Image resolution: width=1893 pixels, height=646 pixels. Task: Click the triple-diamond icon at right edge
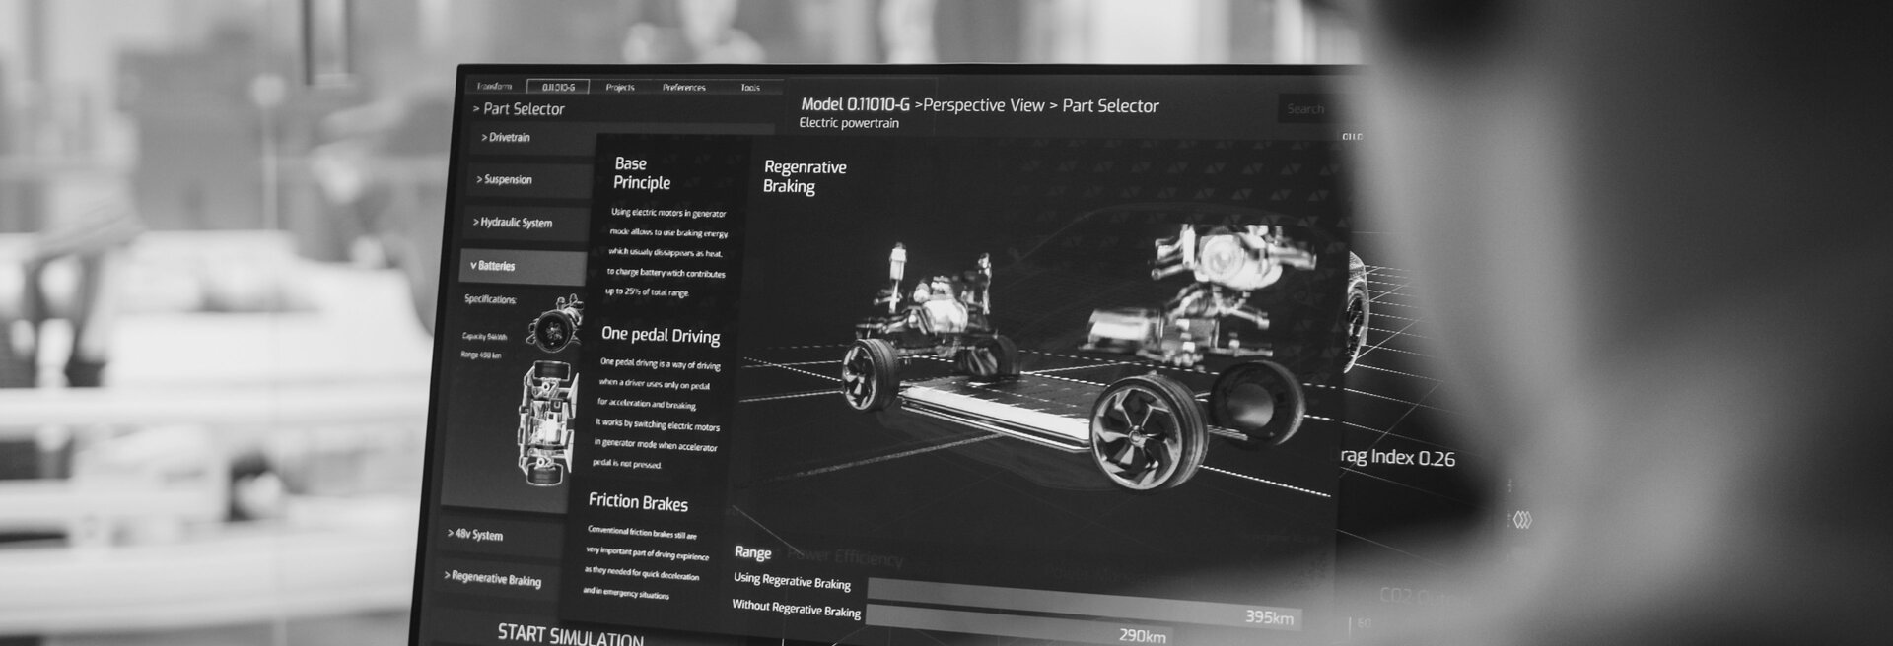(x=1522, y=519)
